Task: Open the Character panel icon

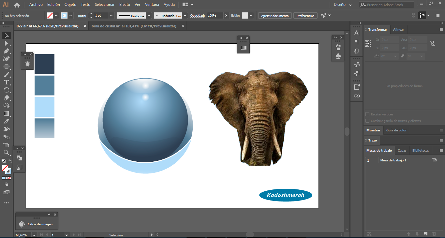Action: (357, 33)
